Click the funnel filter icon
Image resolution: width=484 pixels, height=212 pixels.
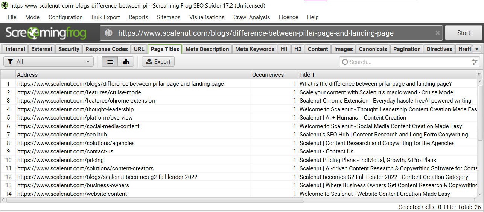coord(10,62)
